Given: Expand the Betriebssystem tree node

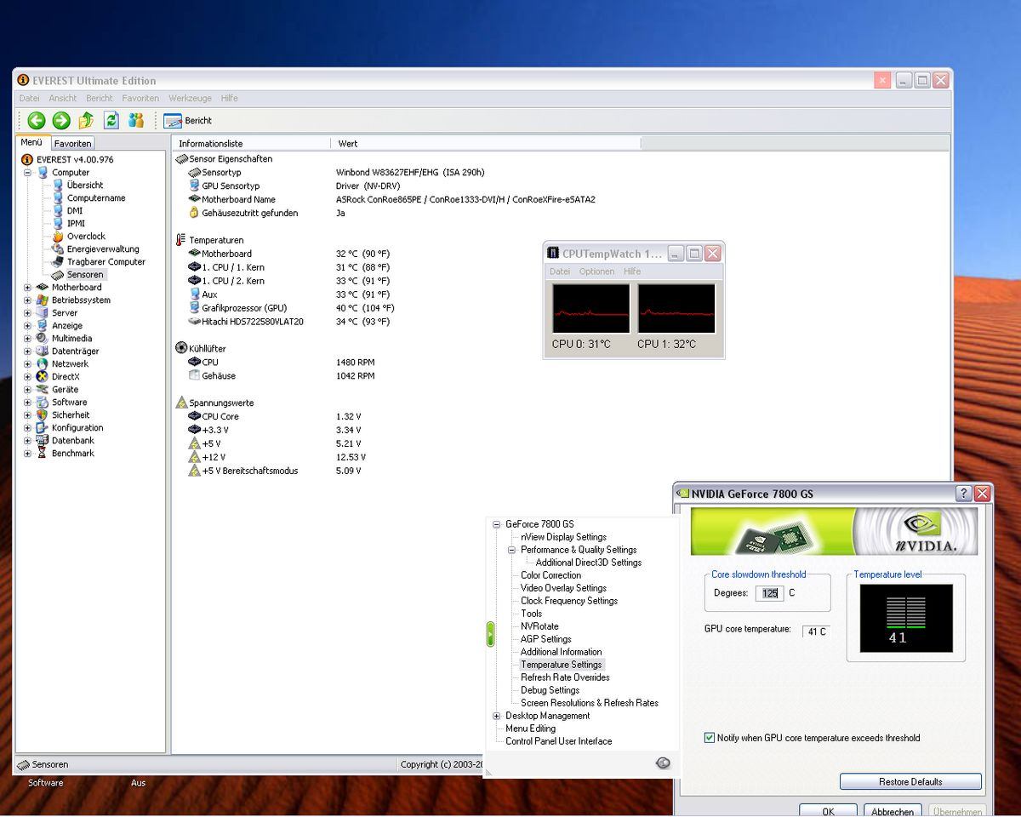Looking at the screenshot, I should 27,300.
